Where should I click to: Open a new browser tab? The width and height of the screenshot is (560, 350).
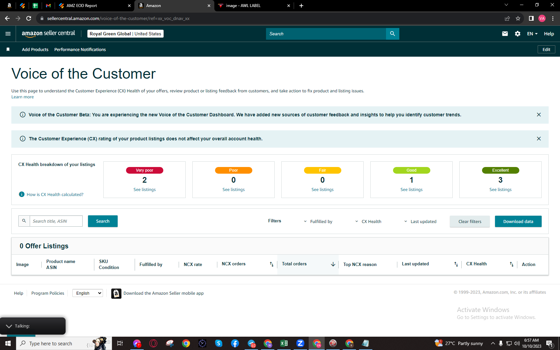(301, 6)
